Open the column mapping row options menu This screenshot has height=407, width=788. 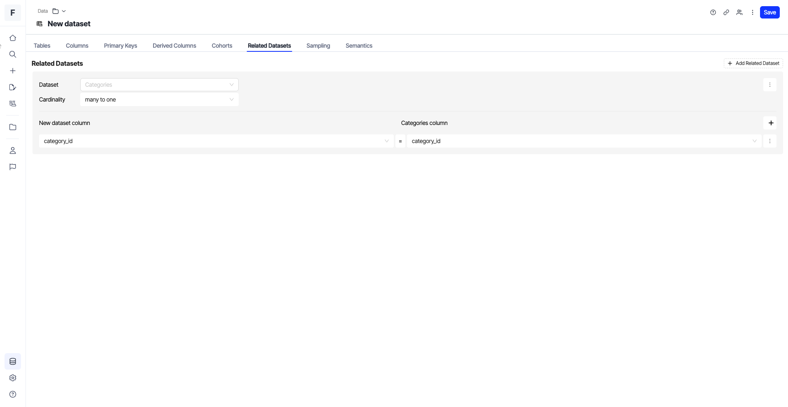point(769,141)
